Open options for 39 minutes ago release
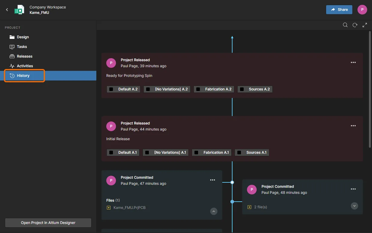The image size is (372, 233). pyautogui.click(x=353, y=62)
